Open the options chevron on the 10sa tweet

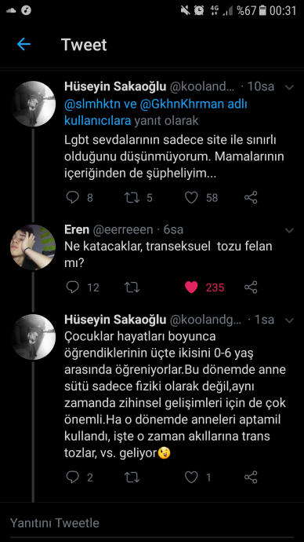pos(290,87)
